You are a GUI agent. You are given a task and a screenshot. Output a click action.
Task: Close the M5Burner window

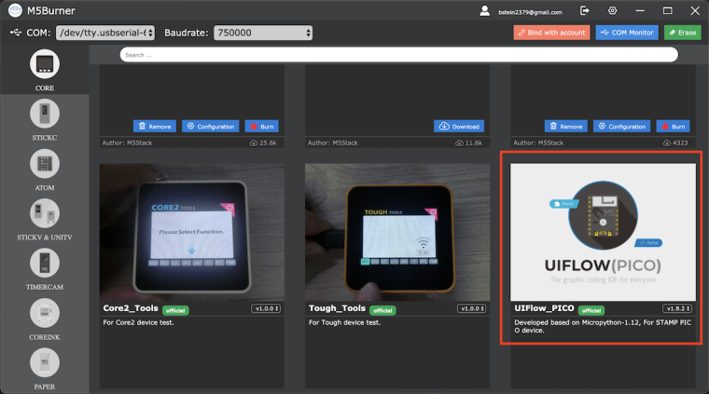click(695, 10)
